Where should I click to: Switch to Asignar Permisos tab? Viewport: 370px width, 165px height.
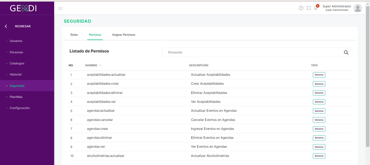click(124, 35)
